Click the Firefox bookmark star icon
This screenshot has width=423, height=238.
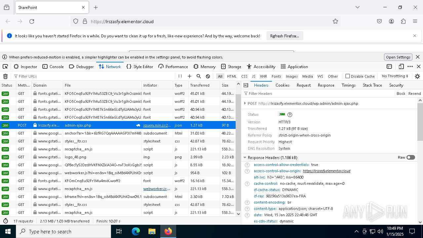(335, 21)
